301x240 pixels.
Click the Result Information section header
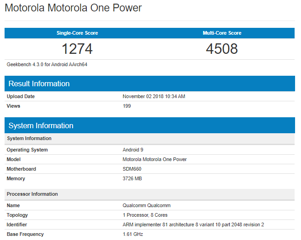[150, 83]
